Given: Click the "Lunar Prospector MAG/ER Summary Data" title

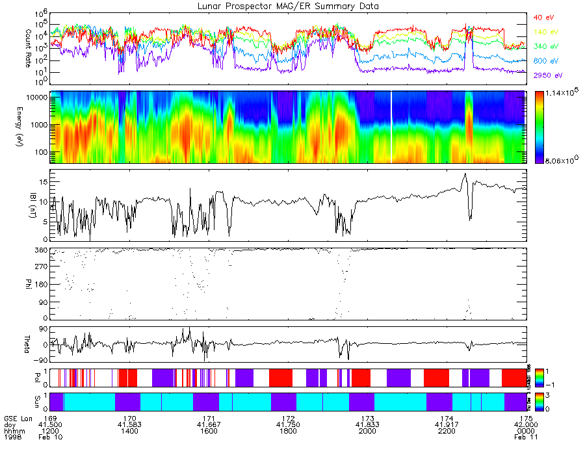Looking at the screenshot, I should coord(288,6).
